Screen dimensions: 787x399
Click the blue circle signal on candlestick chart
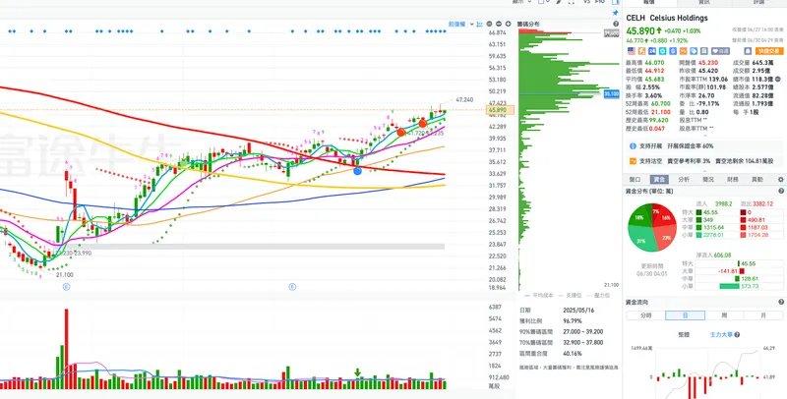[357, 171]
